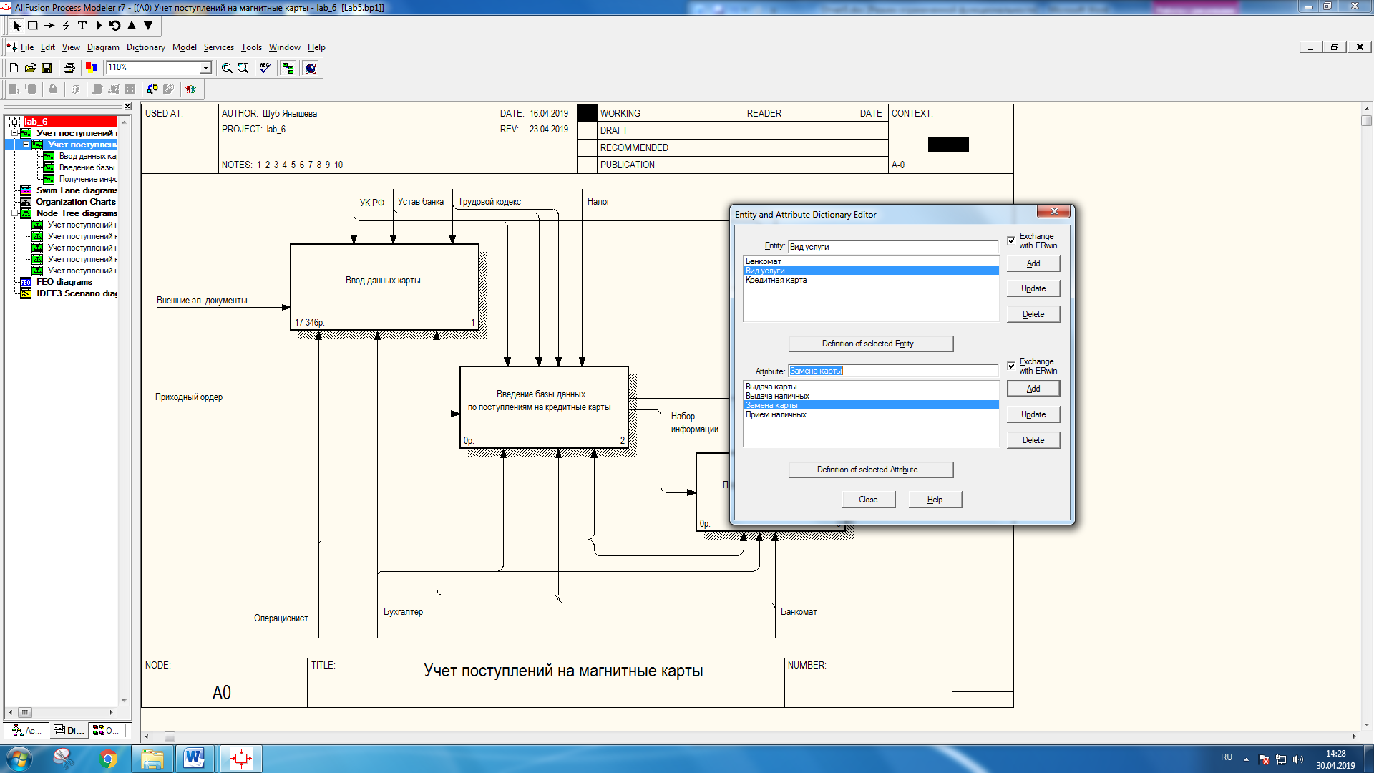Click the Go to Sibling Diagram tool
The height and width of the screenshot is (773, 1374).
coord(114,26)
